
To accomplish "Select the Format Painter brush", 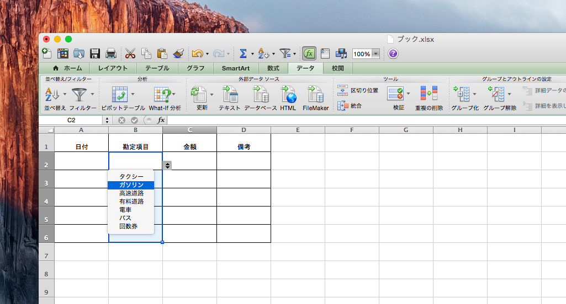I will [178, 53].
